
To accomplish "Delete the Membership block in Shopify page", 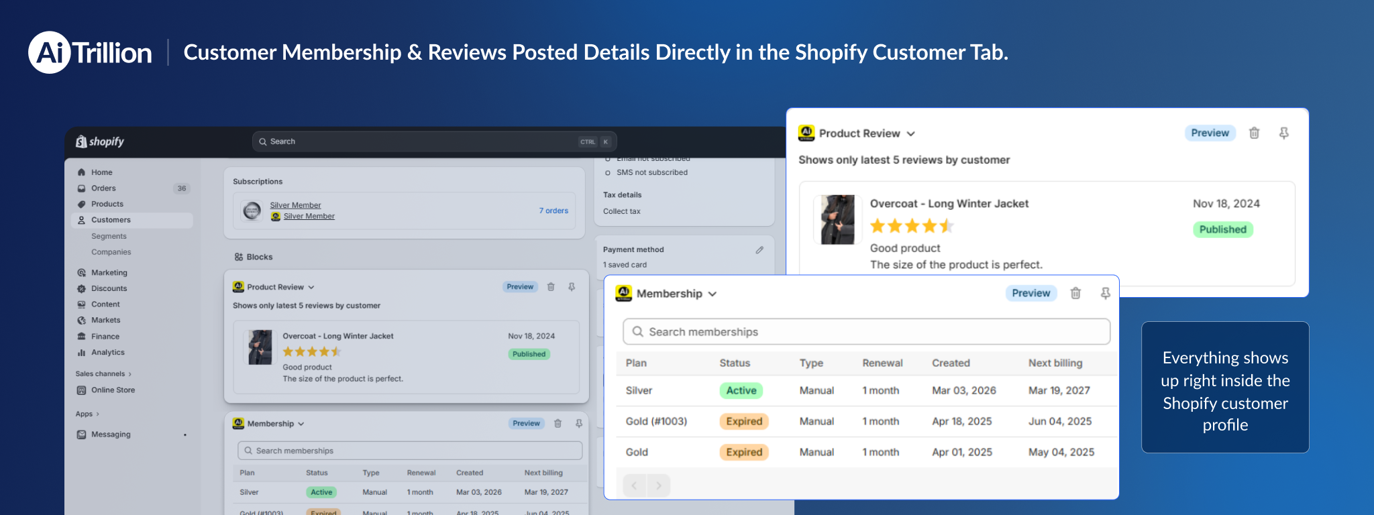I will point(558,424).
